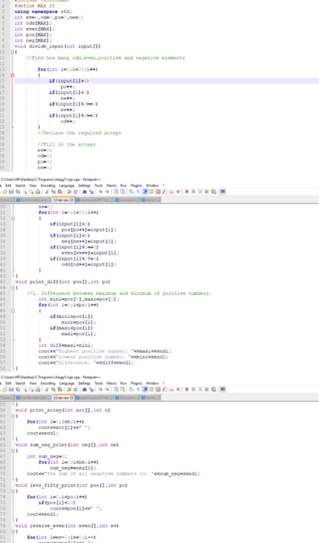Open Language menu in print_diff window
Screen dimensions: 319x543
click(x=67, y=185)
